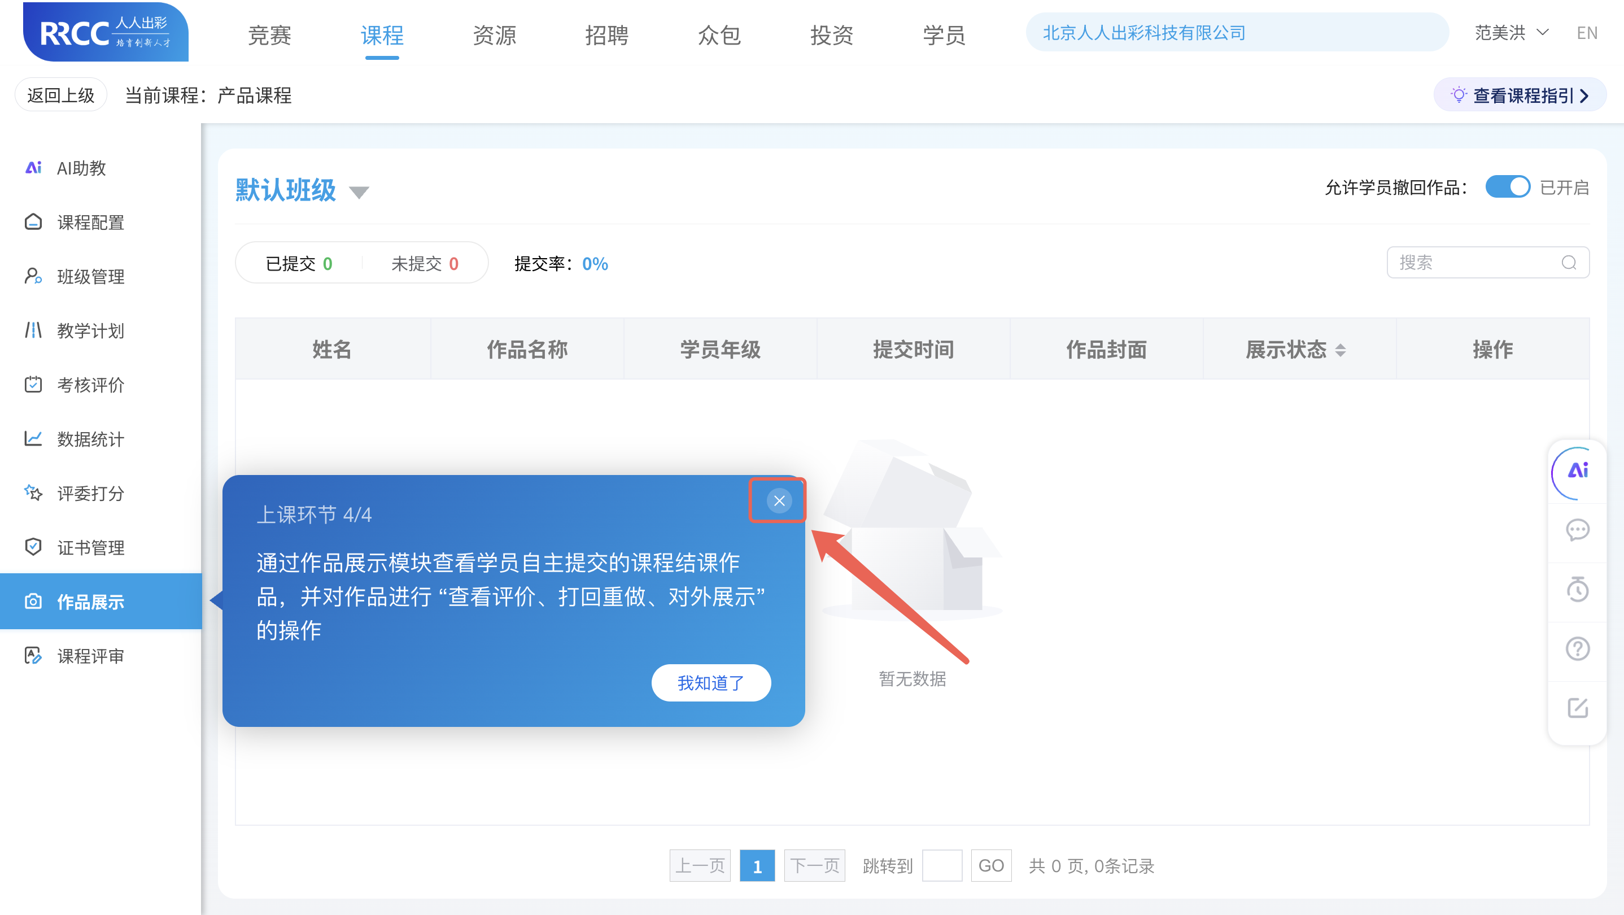The image size is (1624, 915).
Task: Click the GO jump button
Action: 991,865
